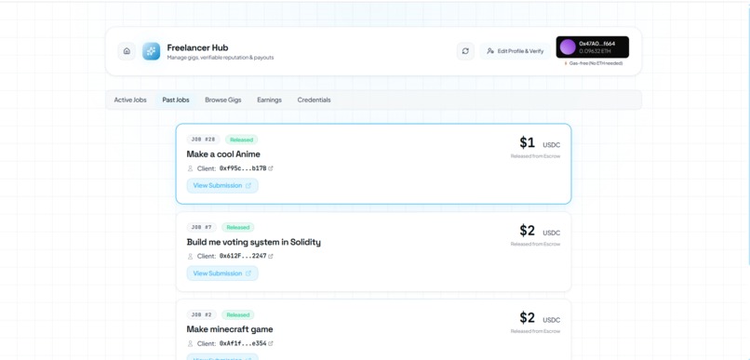Click Released status on JOB #7

pyautogui.click(x=237, y=228)
